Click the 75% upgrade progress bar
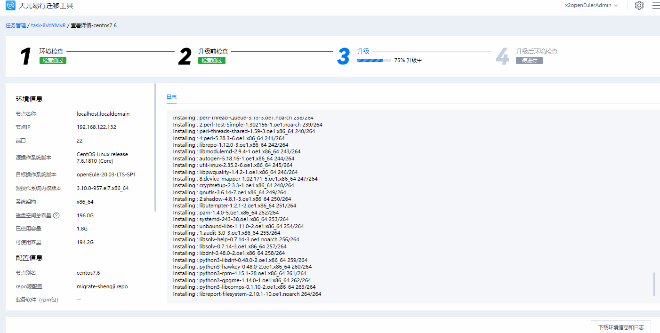 (x=374, y=60)
